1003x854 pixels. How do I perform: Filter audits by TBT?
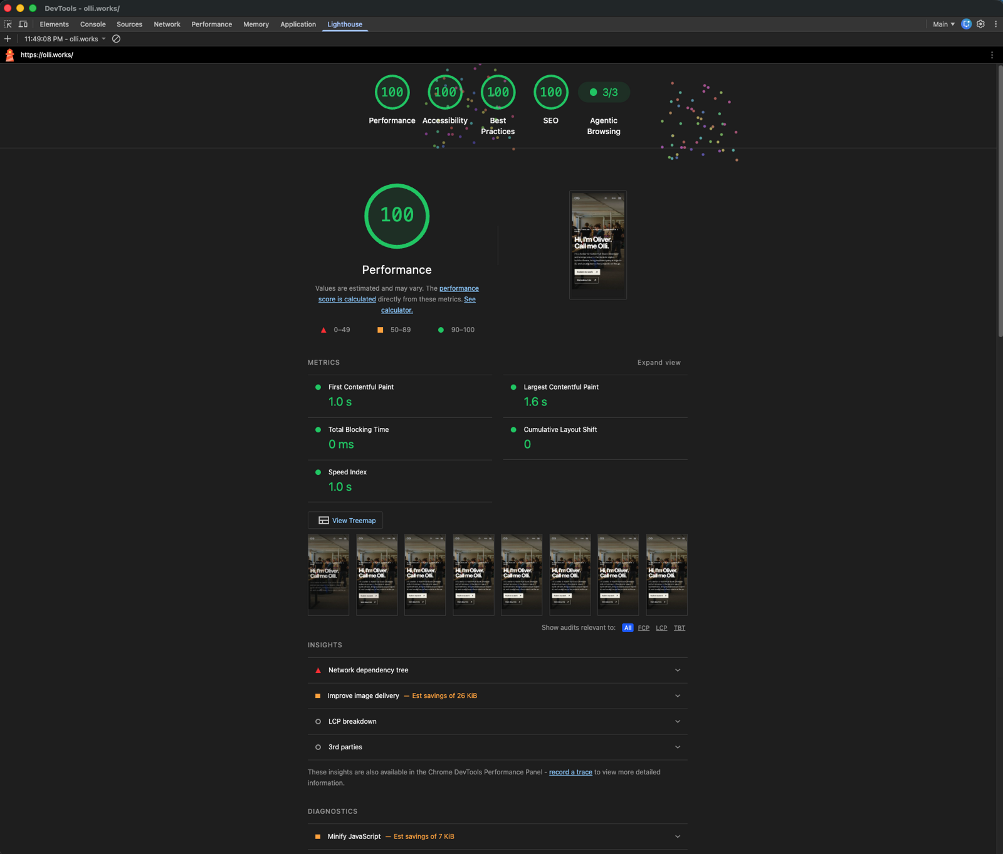pos(680,628)
